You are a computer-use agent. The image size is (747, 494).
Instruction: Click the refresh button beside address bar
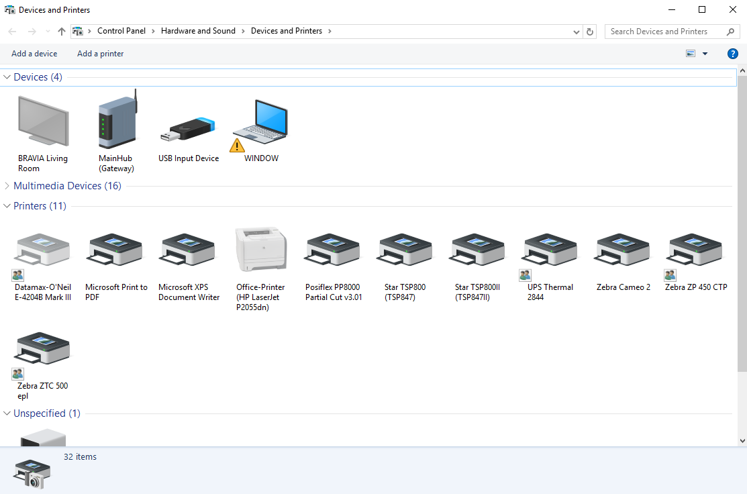coord(590,32)
